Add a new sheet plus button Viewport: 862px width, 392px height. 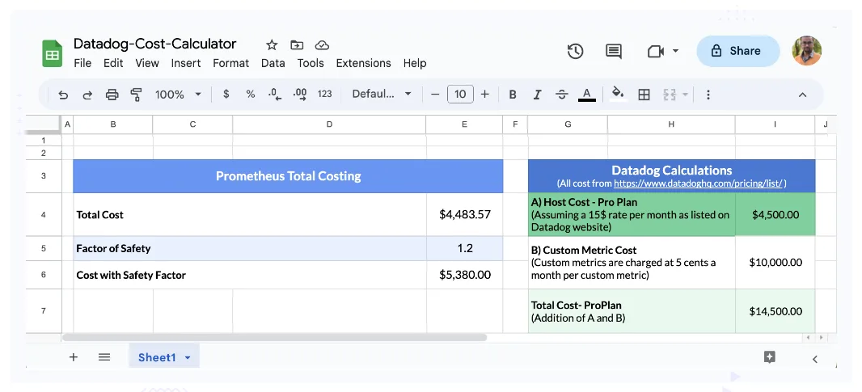(x=73, y=357)
